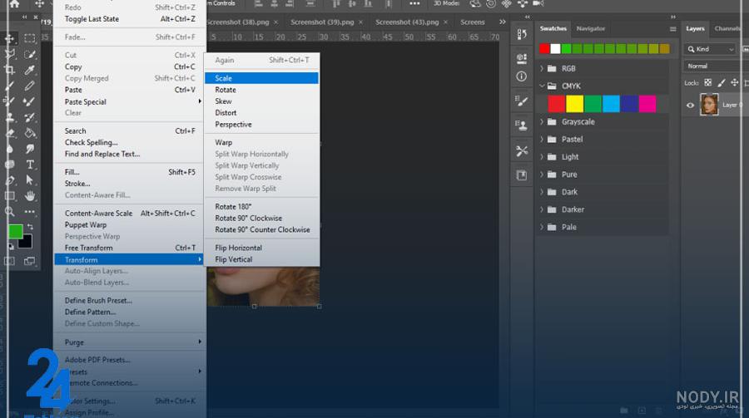The width and height of the screenshot is (749, 418).
Task: Select the Hand tool
Action: [30, 196]
